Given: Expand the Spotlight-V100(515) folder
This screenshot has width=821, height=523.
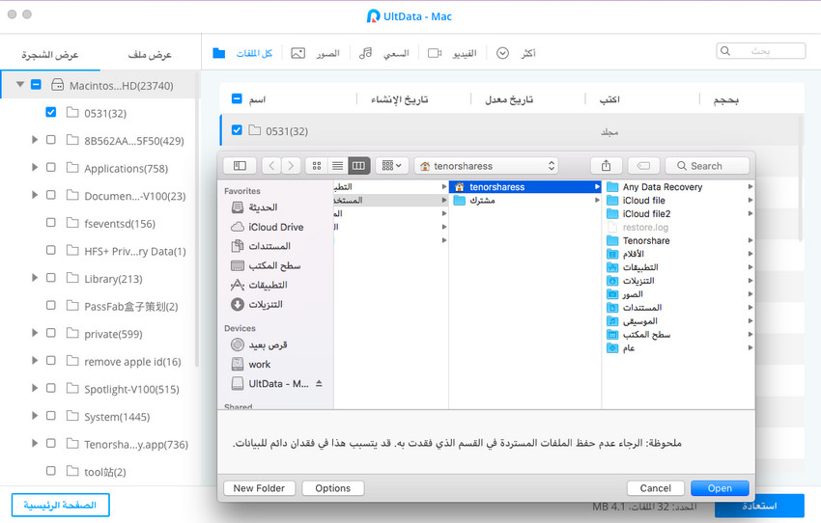Looking at the screenshot, I should pyautogui.click(x=35, y=388).
